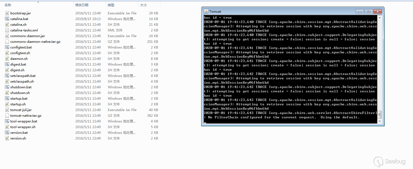The image size is (413, 169).
Task: Click the setclasspath.bat file icon
Action: tap(7, 76)
